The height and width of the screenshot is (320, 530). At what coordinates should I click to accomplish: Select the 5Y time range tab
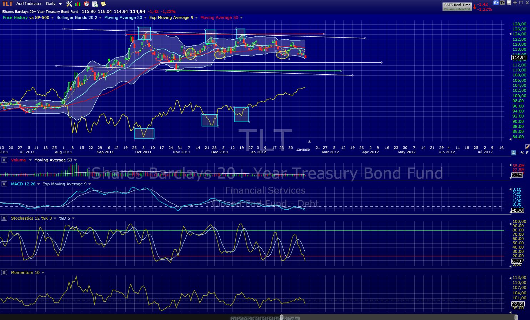pos(233,318)
